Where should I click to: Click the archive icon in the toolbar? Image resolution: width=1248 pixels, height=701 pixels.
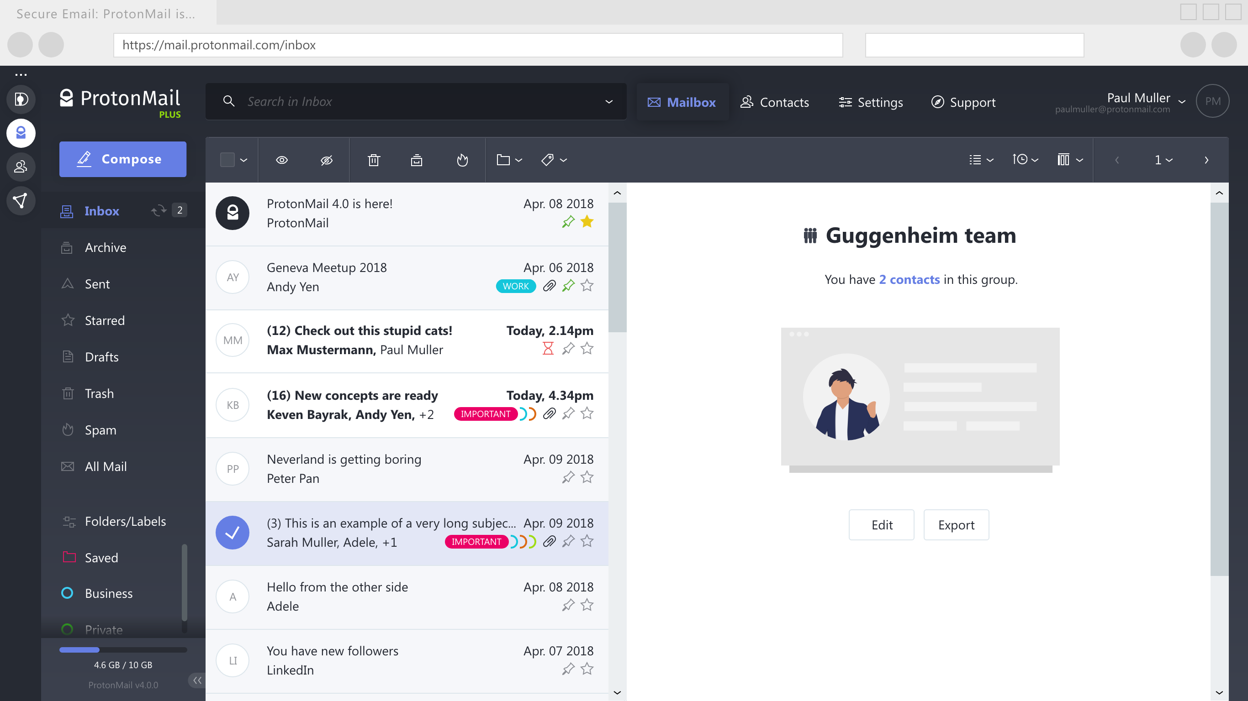(x=416, y=160)
